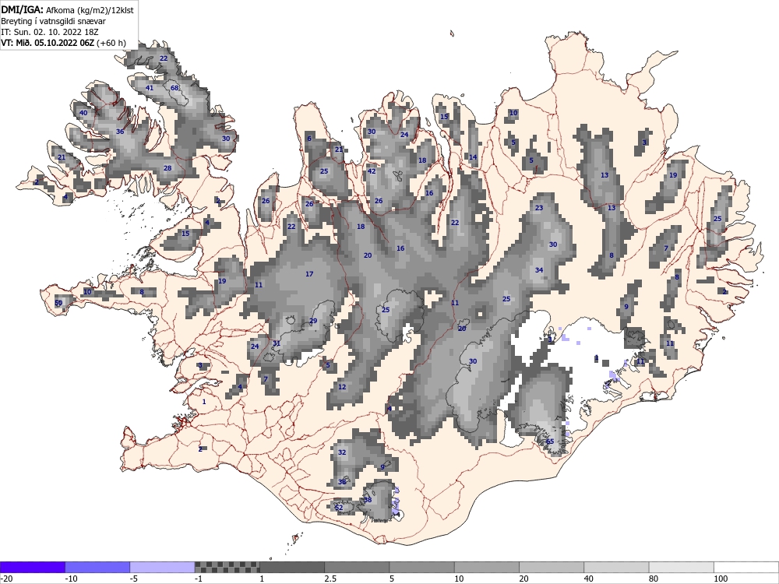Click the map value '42' in north Iceland

(372, 171)
